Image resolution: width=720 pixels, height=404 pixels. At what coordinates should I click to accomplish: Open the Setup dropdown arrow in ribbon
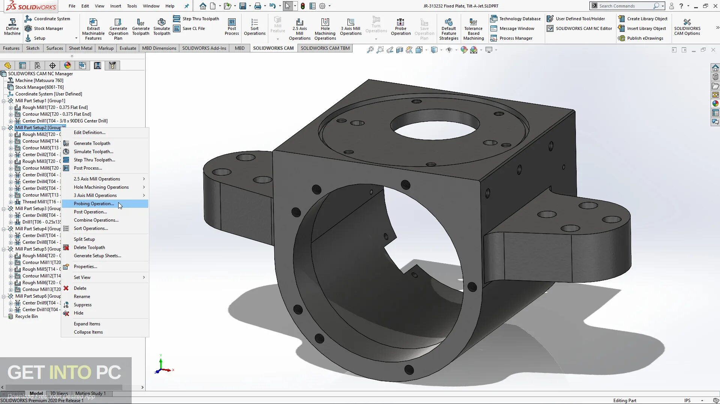pos(76,38)
